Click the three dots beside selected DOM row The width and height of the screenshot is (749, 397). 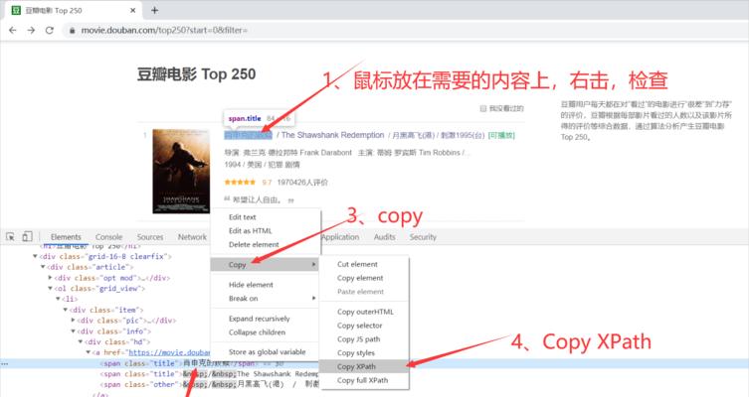[4, 363]
